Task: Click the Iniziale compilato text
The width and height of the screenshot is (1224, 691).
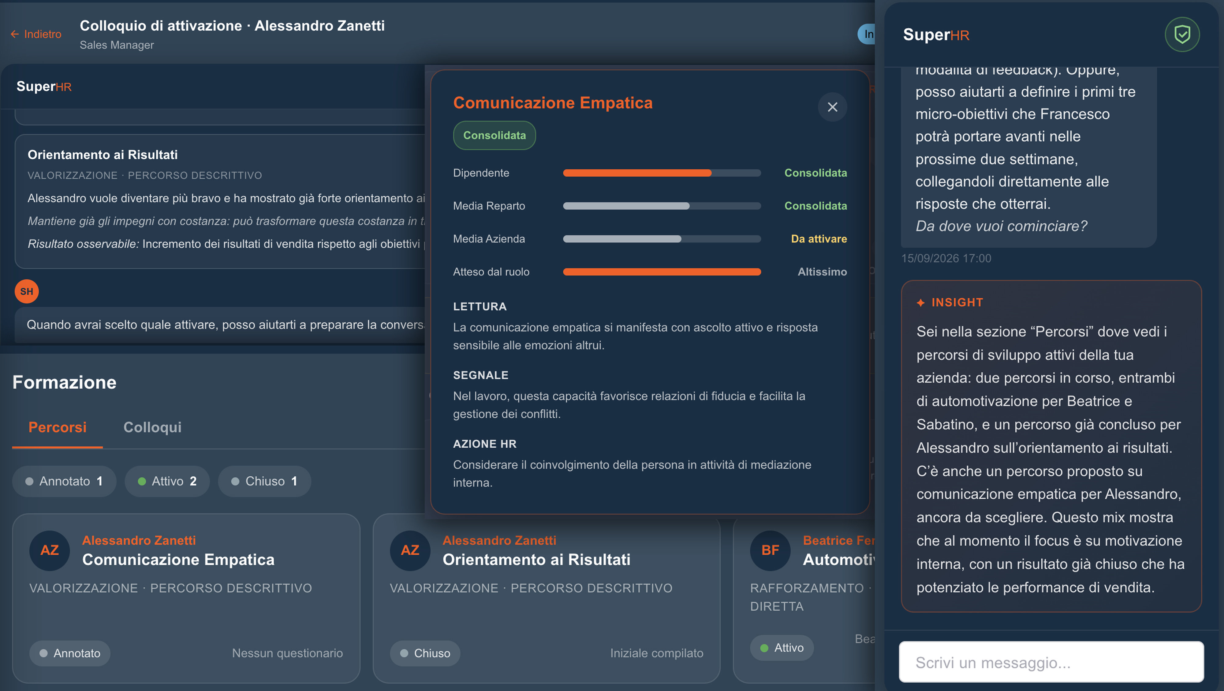Action: [656, 653]
